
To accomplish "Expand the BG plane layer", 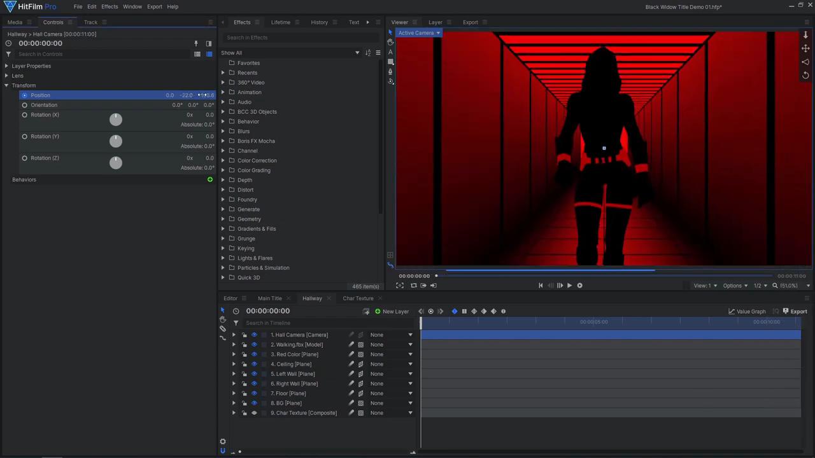I will [x=234, y=403].
